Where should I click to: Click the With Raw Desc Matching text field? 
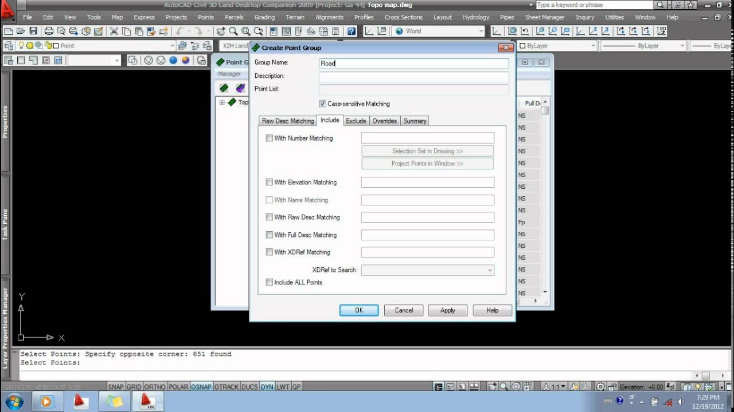tap(427, 217)
